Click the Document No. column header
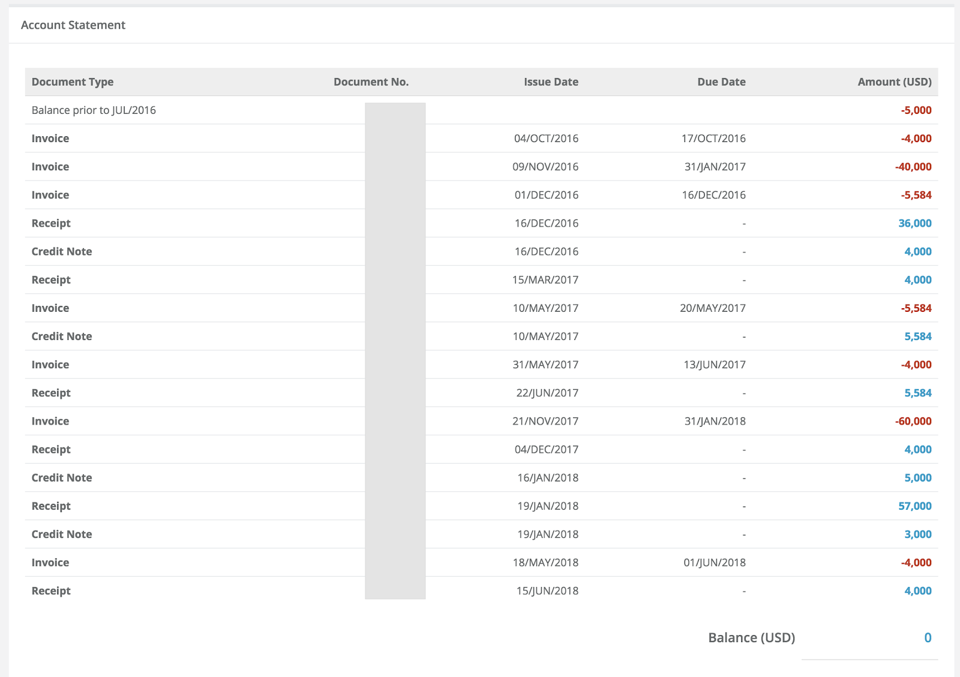Image resolution: width=960 pixels, height=677 pixels. 371,82
